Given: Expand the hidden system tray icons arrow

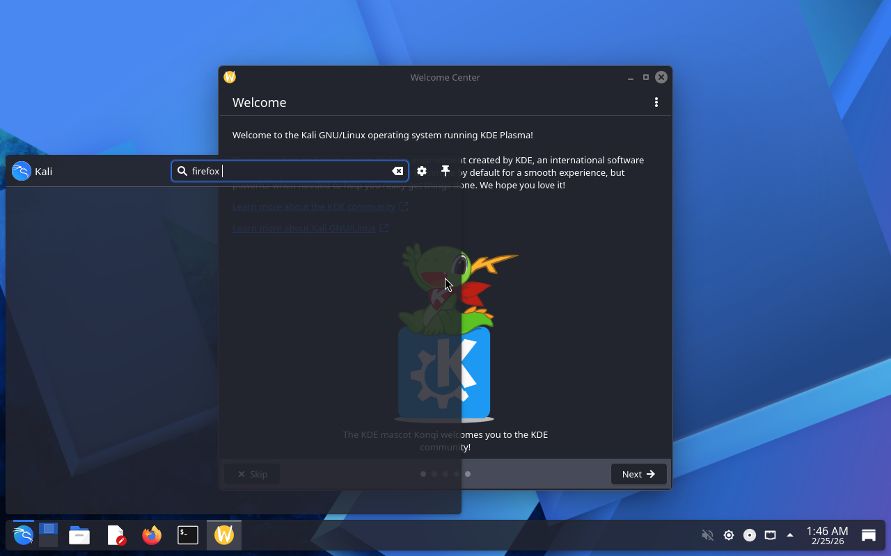Looking at the screenshot, I should (790, 535).
